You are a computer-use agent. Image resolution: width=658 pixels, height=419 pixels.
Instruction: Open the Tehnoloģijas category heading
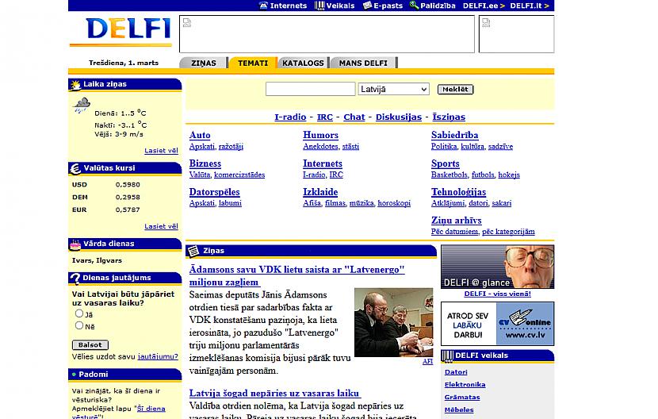pyautogui.click(x=459, y=192)
